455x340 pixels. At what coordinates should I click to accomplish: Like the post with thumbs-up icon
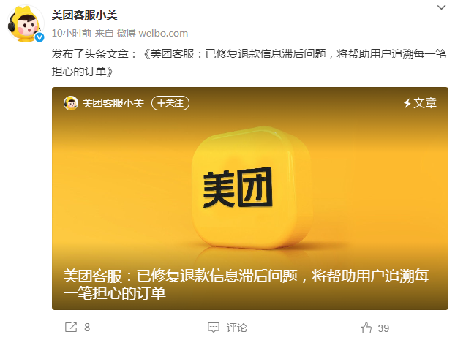[366, 328]
